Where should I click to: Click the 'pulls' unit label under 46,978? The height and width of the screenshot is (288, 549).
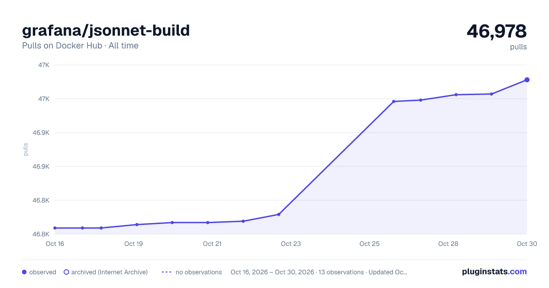[x=518, y=47]
